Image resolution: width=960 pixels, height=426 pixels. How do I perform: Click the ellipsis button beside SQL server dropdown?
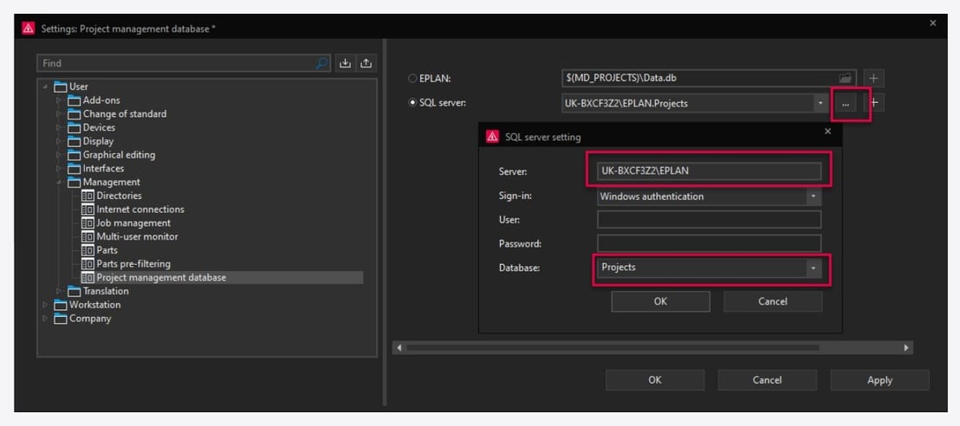click(846, 104)
